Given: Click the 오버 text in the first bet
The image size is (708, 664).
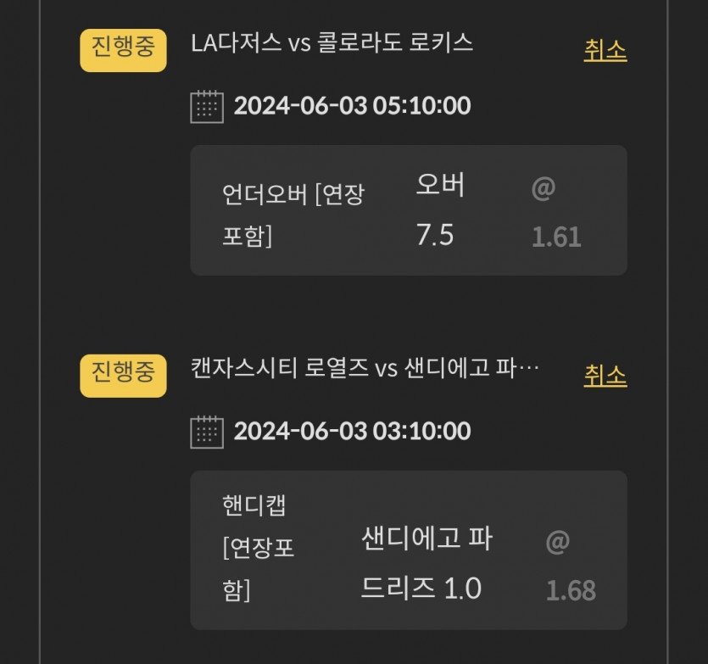Looking at the screenshot, I should pyautogui.click(x=440, y=185).
